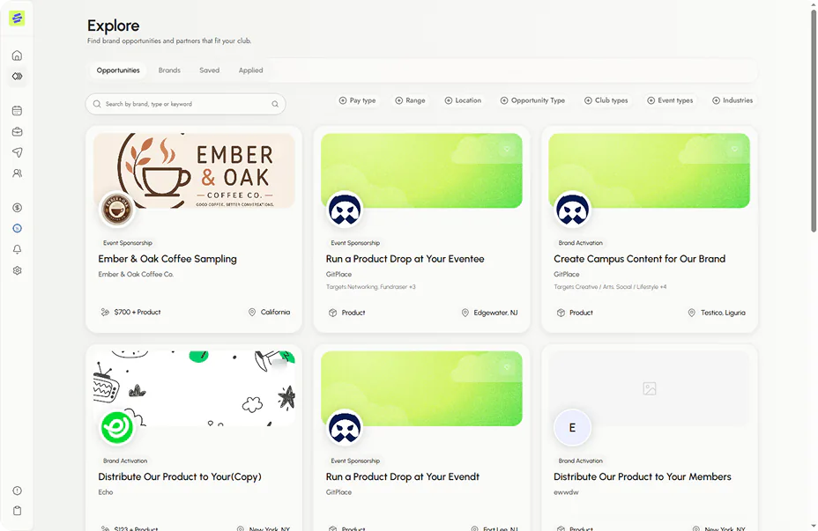Open the Pay type filter
Screen dimensions: 818x531
[x=357, y=100]
